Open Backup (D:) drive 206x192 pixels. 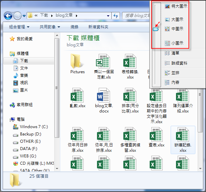(27, 134)
